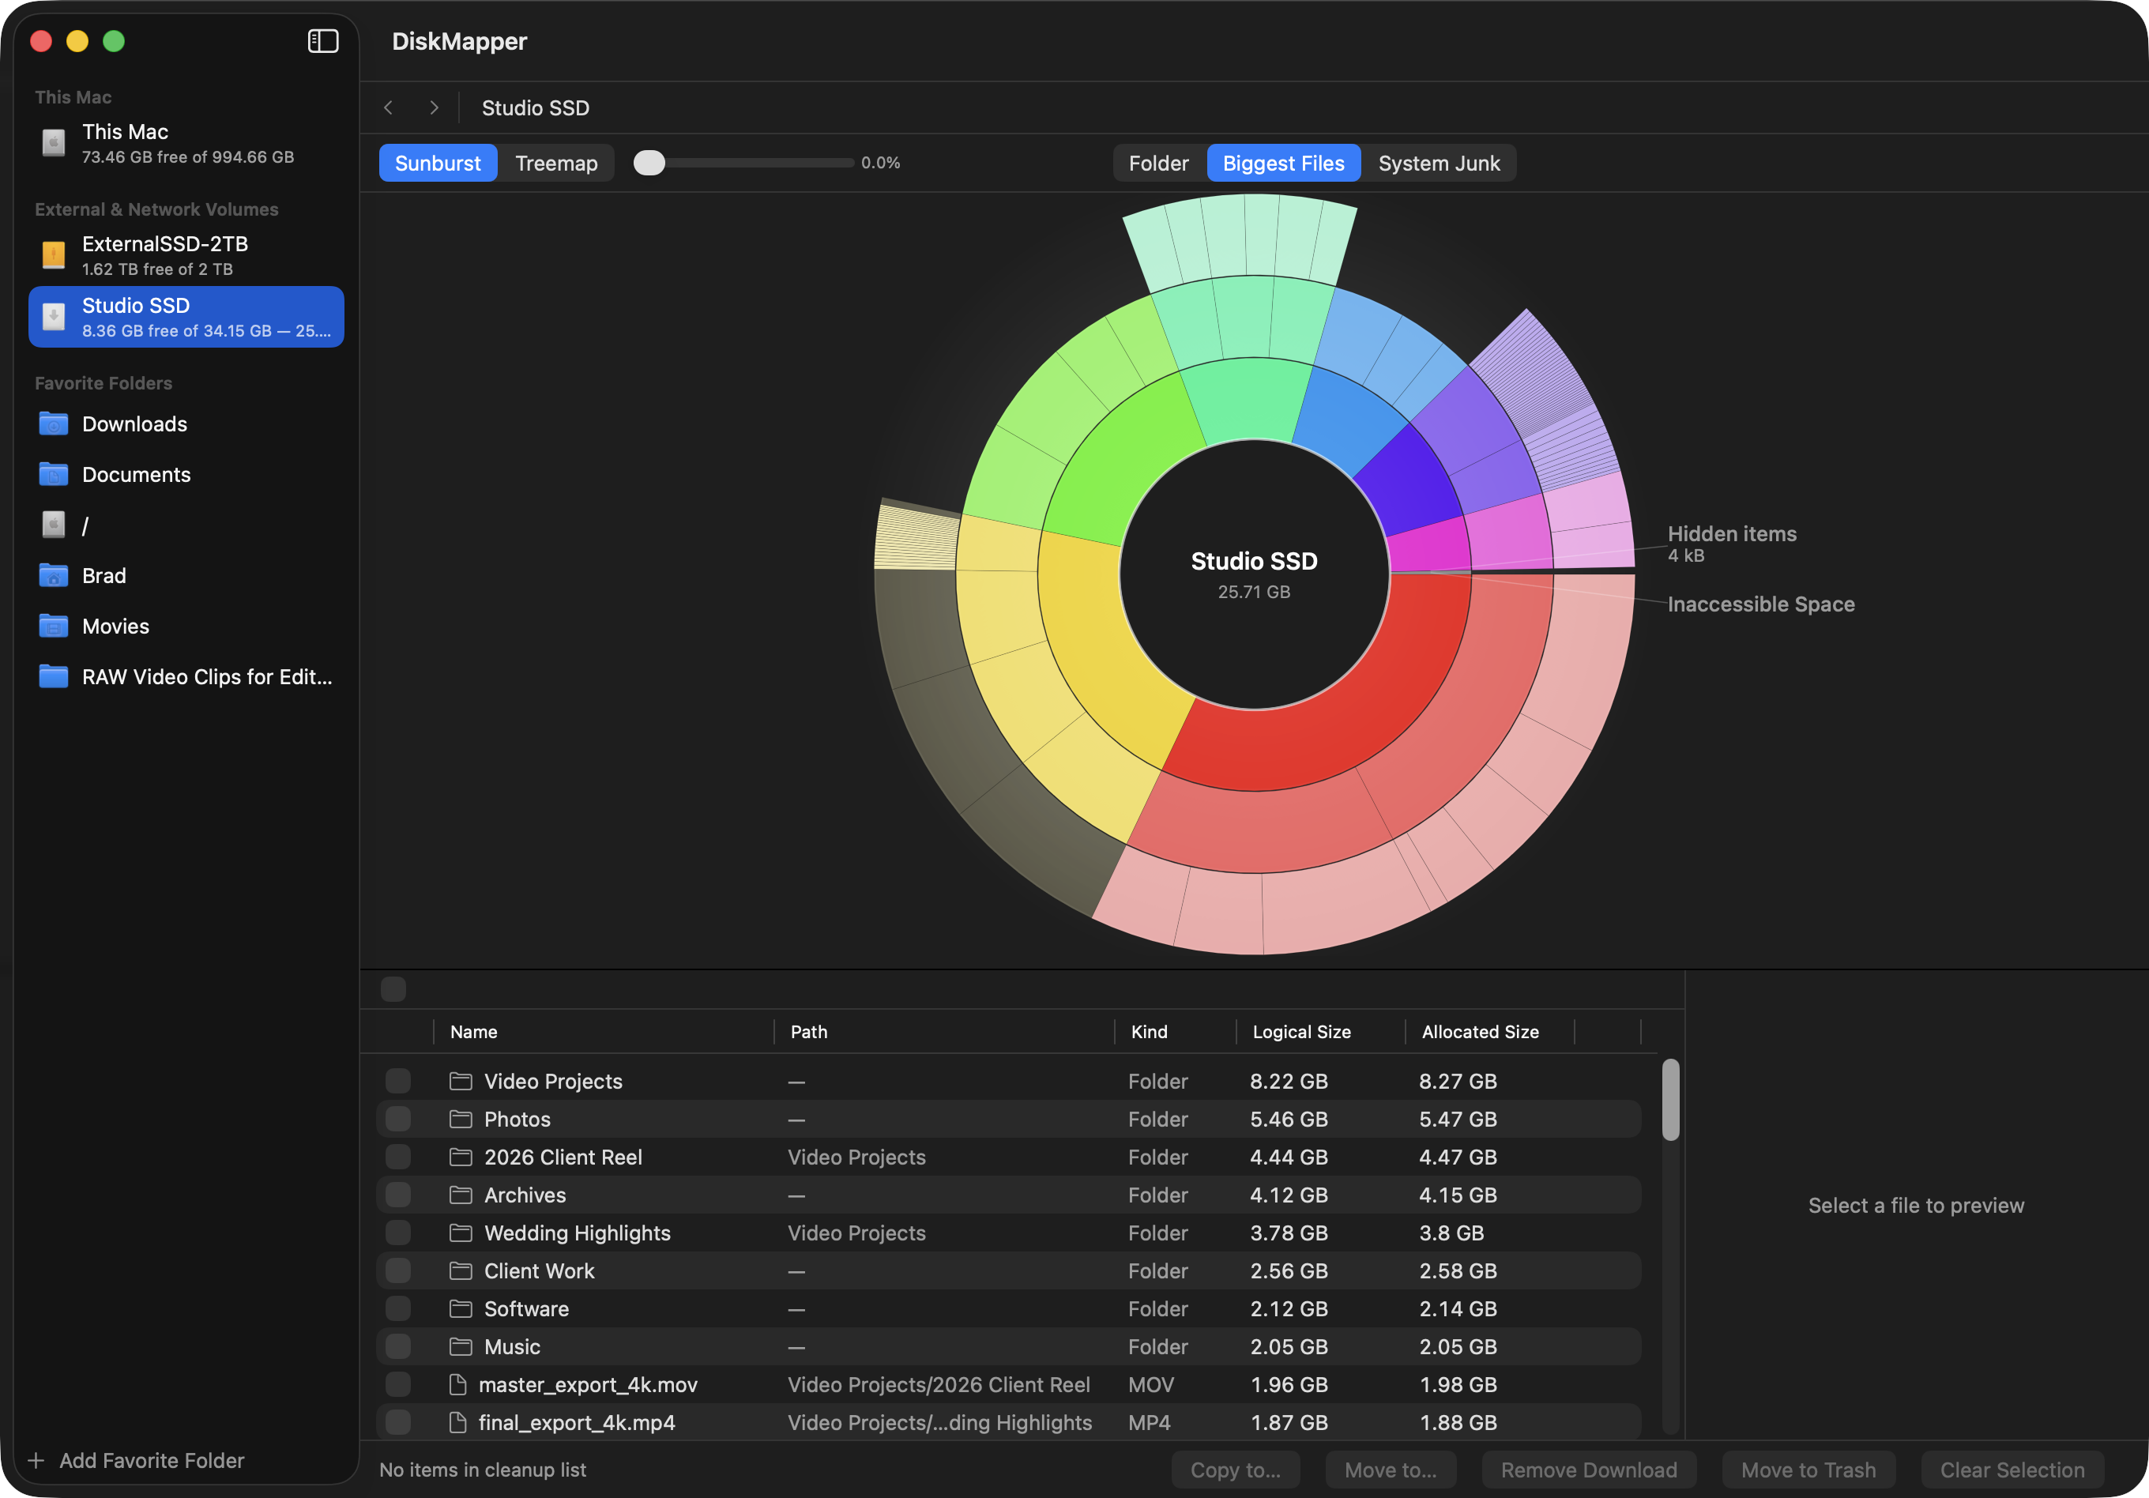This screenshot has height=1498, width=2149.
Task: Check the Video Projects row checkbox
Action: (397, 1082)
